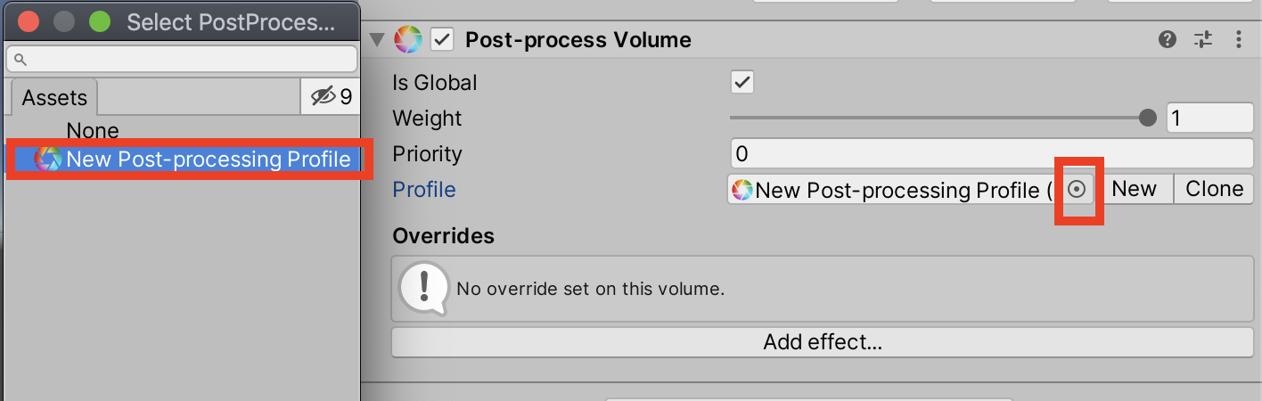This screenshot has height=401, width=1262.
Task: Click the New profile button
Action: tap(1134, 189)
